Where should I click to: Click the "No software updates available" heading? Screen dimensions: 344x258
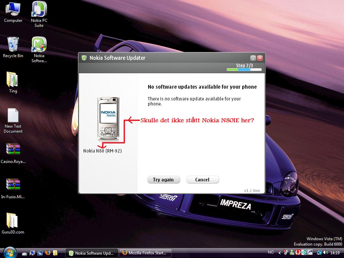[x=202, y=87]
